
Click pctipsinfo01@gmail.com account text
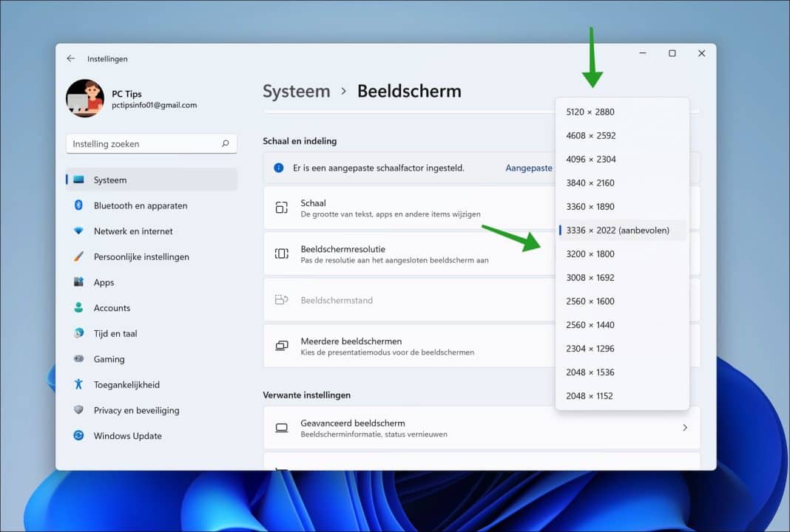tap(154, 105)
